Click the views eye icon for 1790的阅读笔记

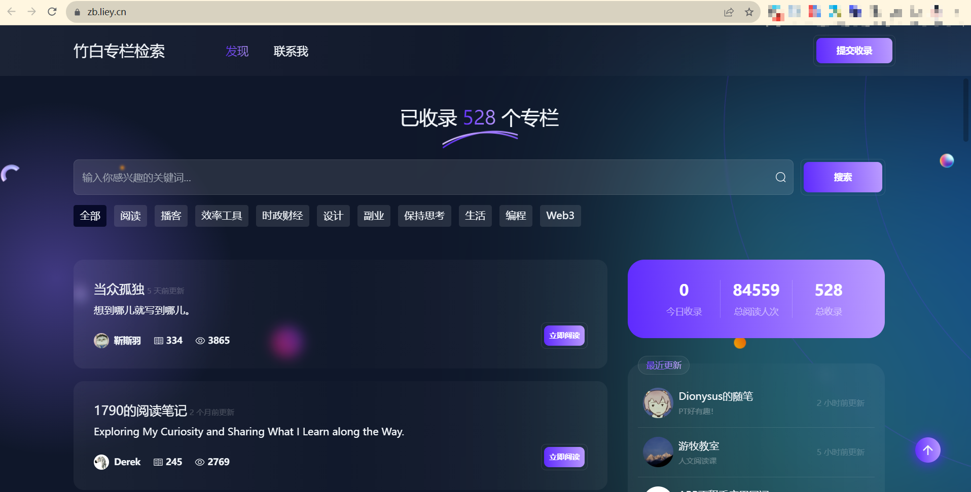200,462
